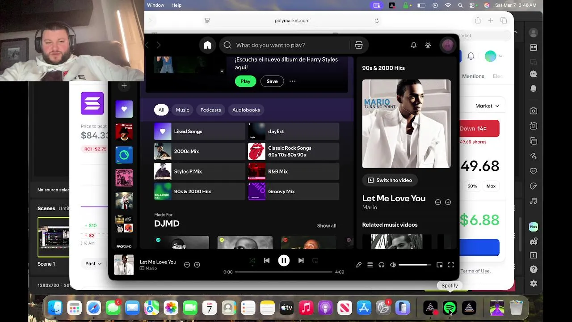Open Liked Songs heart in Spotify sidebar

pos(124,109)
